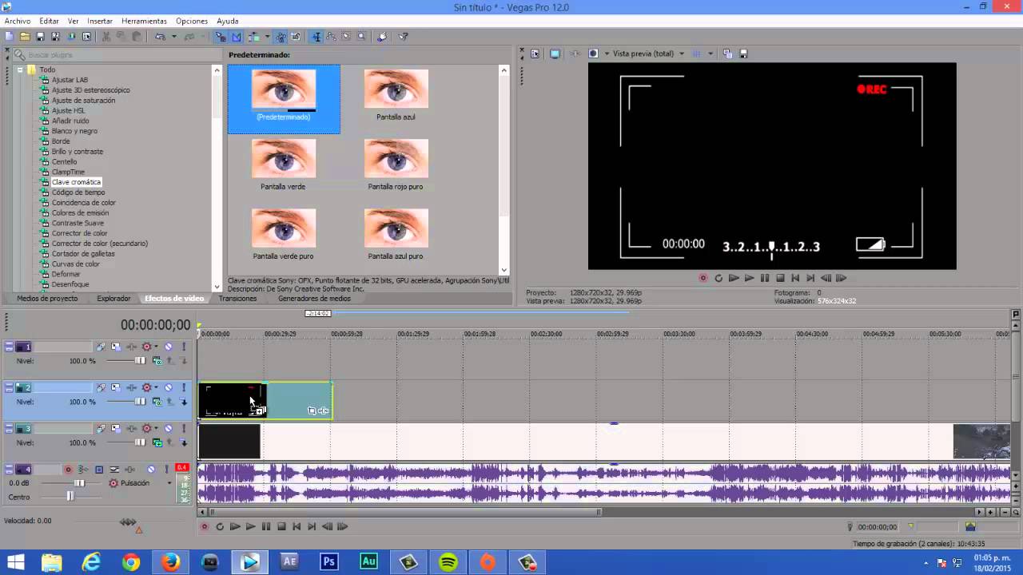Adjust track 1 Nivel slider
This screenshot has width=1023, height=575.
141,361
